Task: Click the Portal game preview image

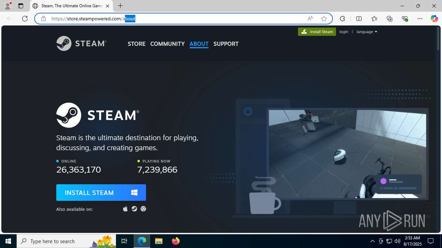Action: tap(347, 154)
